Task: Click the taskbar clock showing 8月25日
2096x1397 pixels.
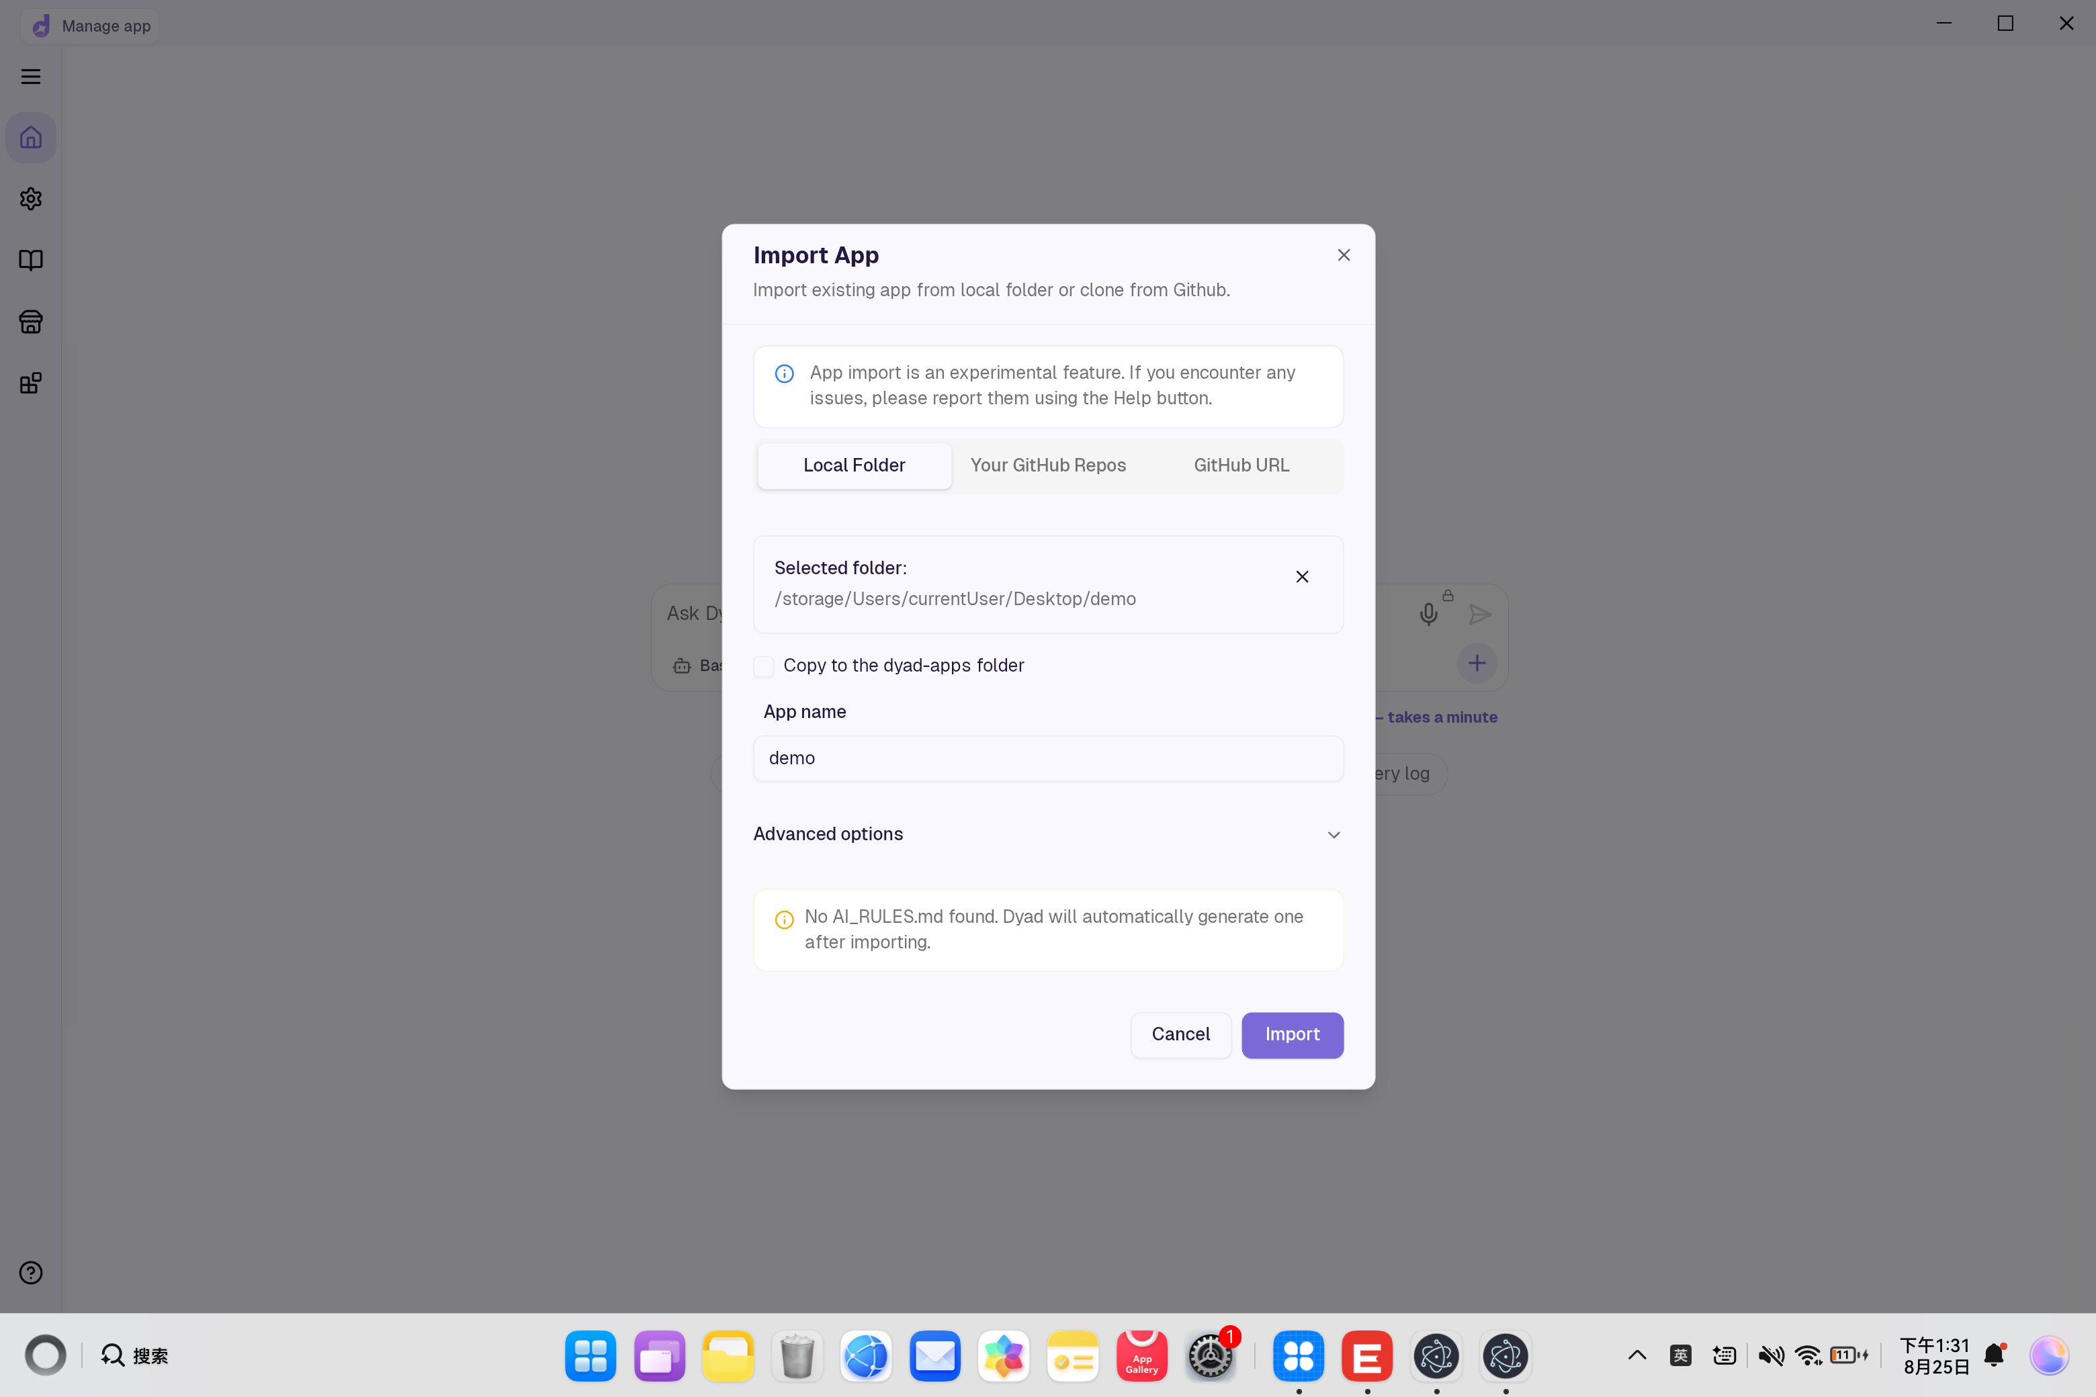Action: (1935, 1356)
